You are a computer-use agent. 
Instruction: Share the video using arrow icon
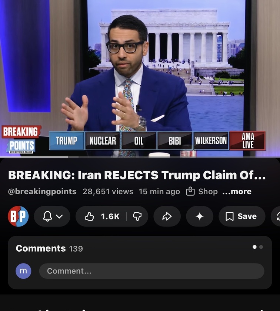coord(167,216)
